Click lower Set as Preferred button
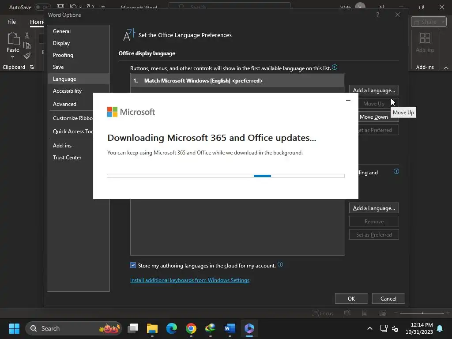452x339 pixels. point(374,235)
